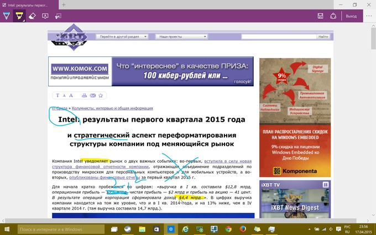376x235 pixels.
Task: Exit web note mode with Выход
Action: (351, 16)
